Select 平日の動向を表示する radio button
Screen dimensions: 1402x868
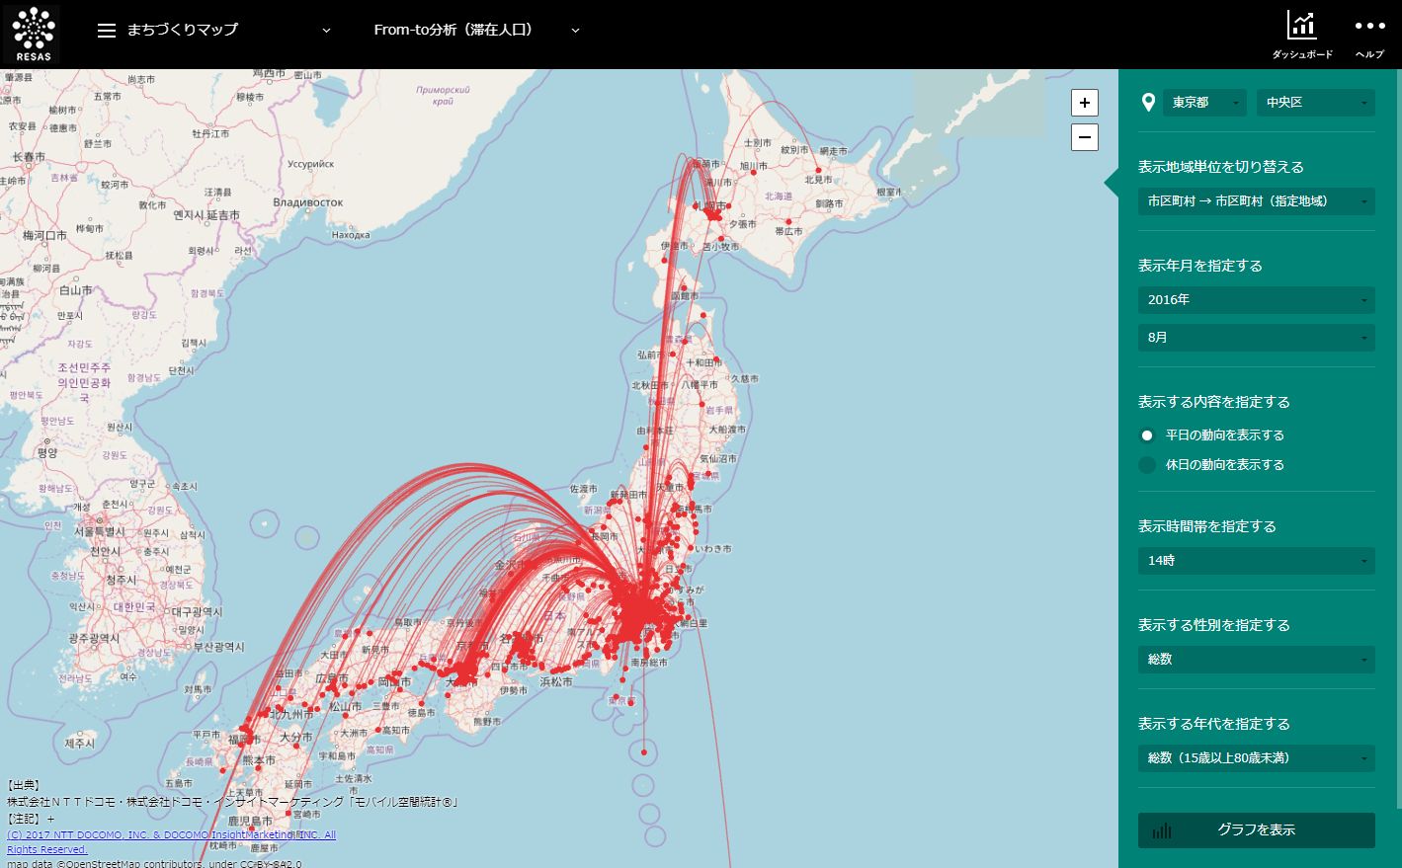coord(1147,435)
